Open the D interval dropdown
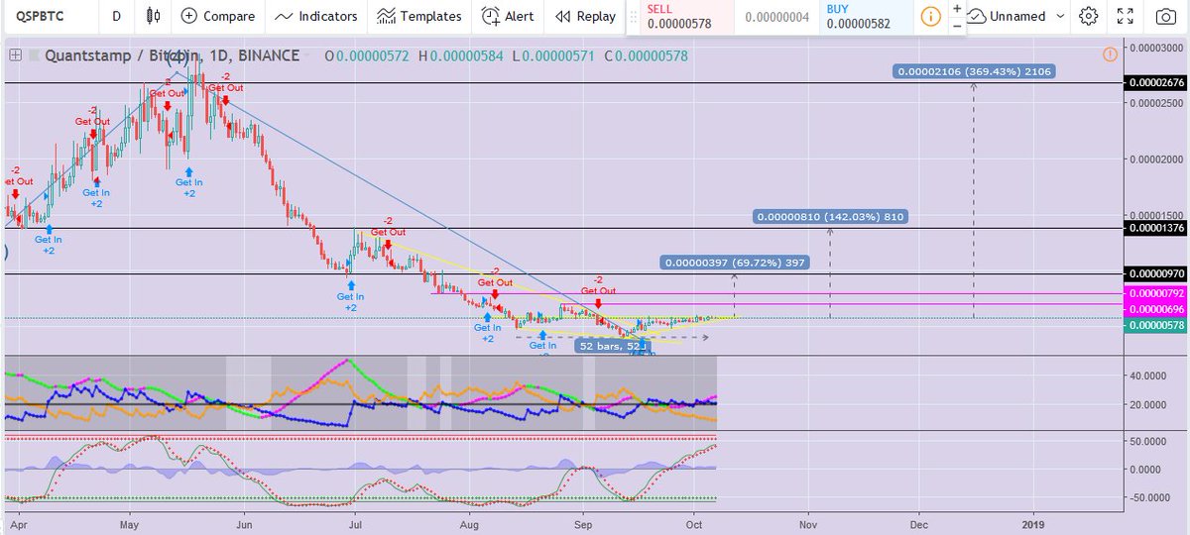The height and width of the screenshot is (535, 1190). 116,16
